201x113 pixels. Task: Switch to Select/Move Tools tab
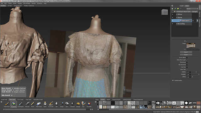(x=38, y=100)
